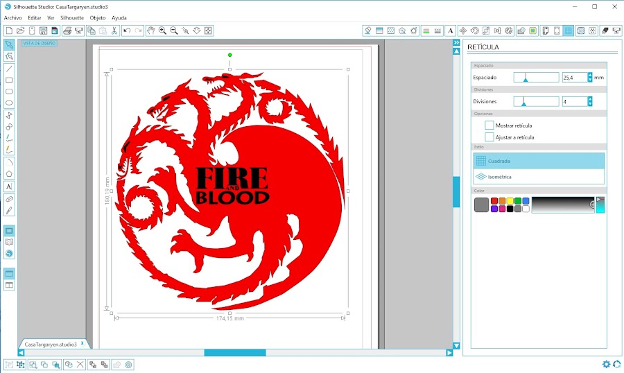Select the Rounded Rectangle tool
The width and height of the screenshot is (624, 373).
[x=9, y=92]
